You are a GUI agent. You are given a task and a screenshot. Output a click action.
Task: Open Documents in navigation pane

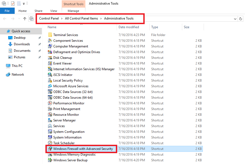click(22, 51)
